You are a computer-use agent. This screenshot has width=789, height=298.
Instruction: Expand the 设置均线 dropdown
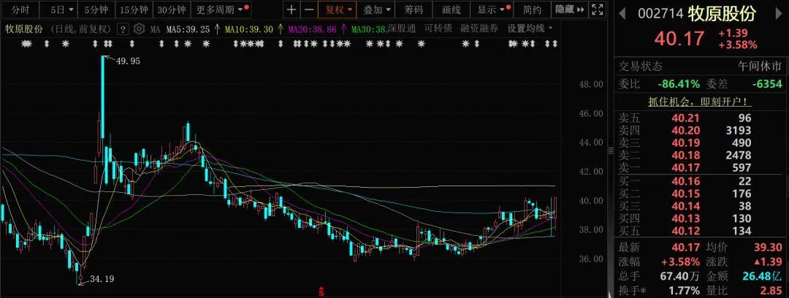point(530,28)
